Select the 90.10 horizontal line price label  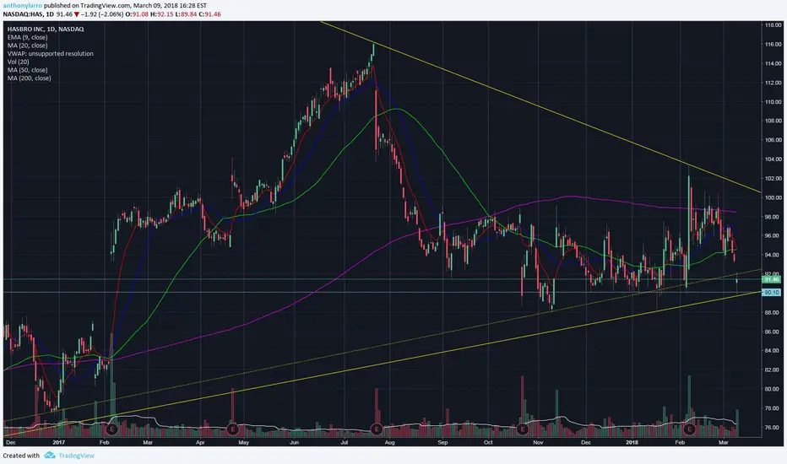771,292
